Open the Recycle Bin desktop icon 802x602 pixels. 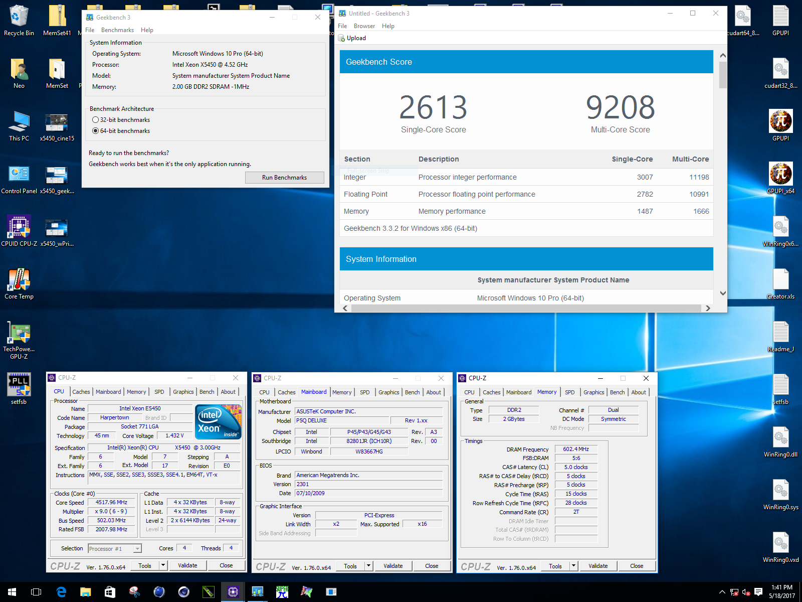19,21
